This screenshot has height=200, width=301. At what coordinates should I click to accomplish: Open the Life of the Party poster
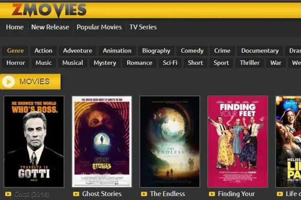pyautogui.click(x=288, y=141)
